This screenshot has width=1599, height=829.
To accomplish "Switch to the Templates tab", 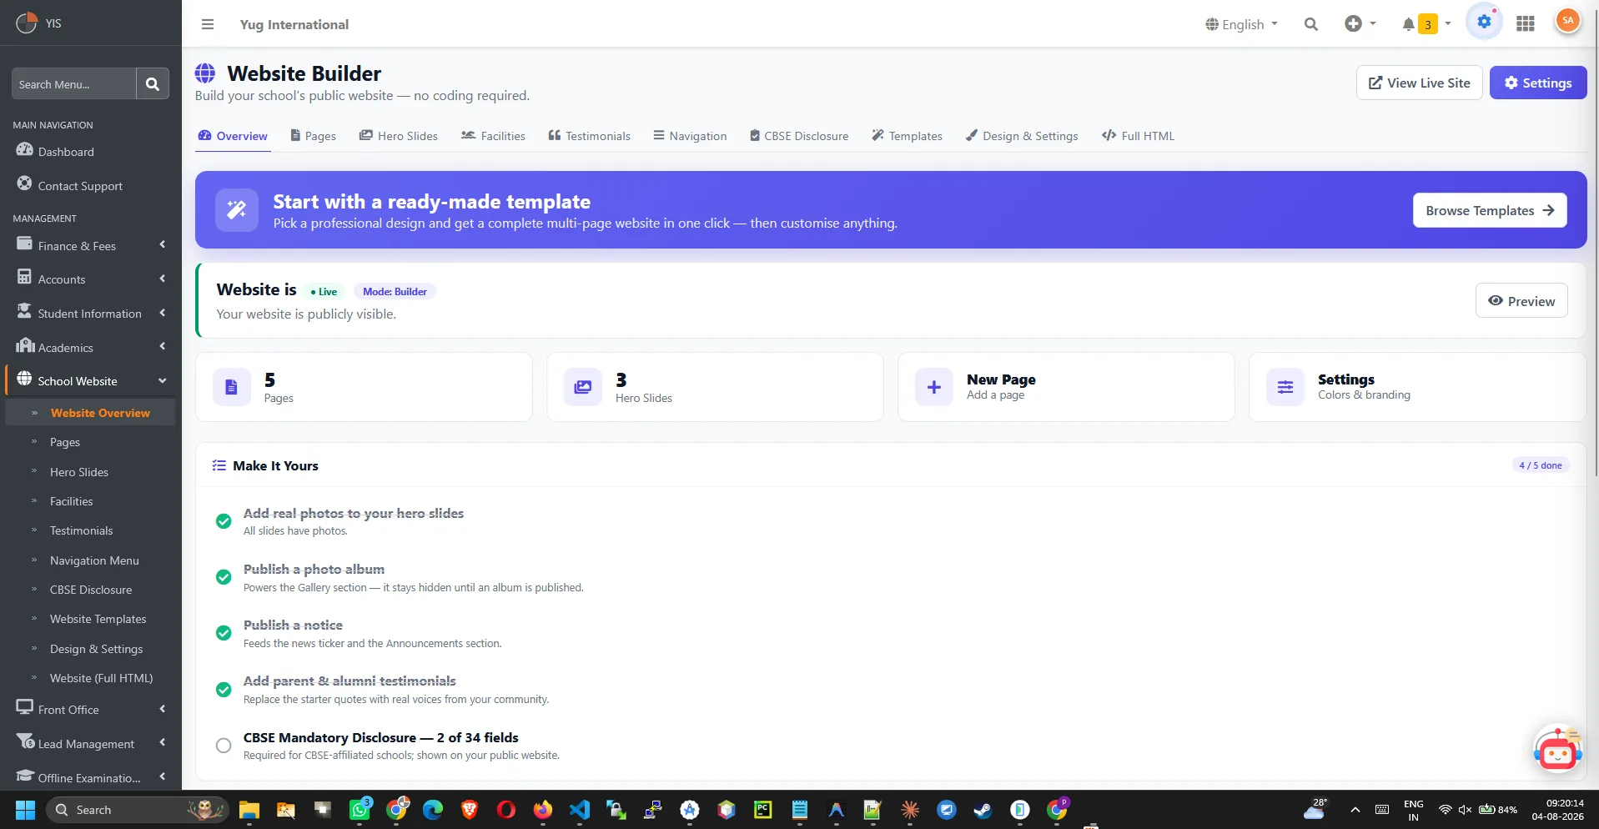I will click(x=907, y=136).
